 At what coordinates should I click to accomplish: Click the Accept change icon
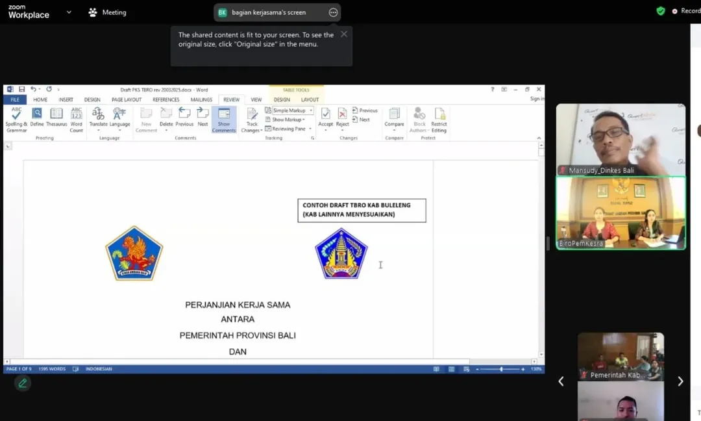pyautogui.click(x=325, y=118)
